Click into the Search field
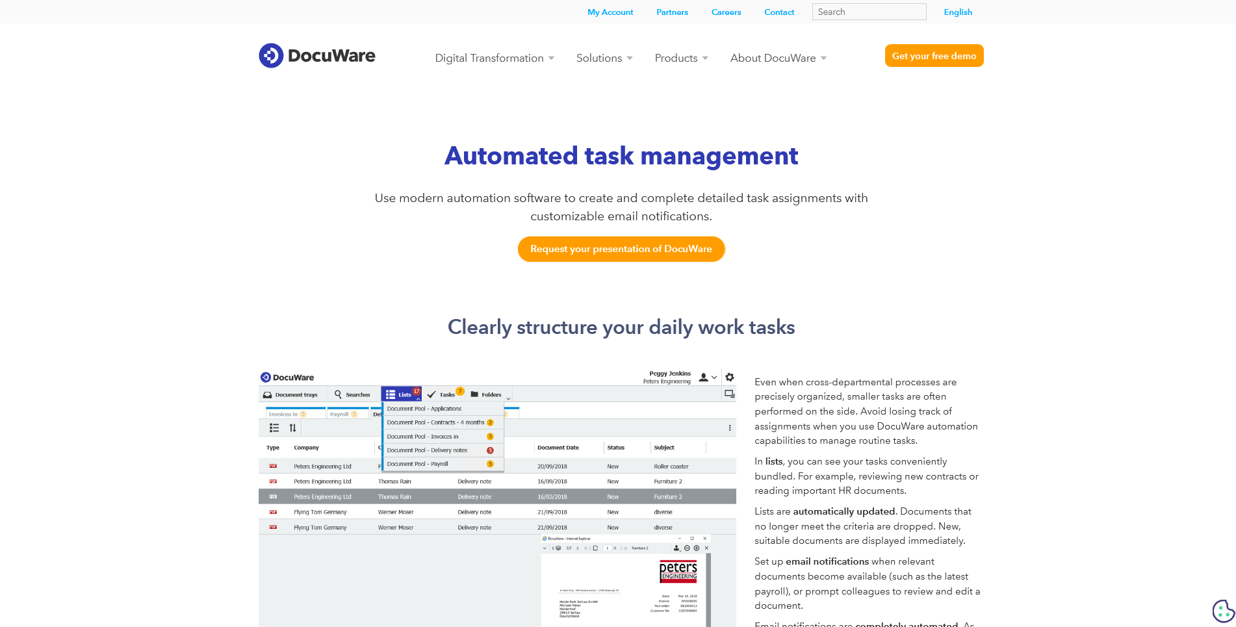1236x627 pixels. tap(869, 12)
